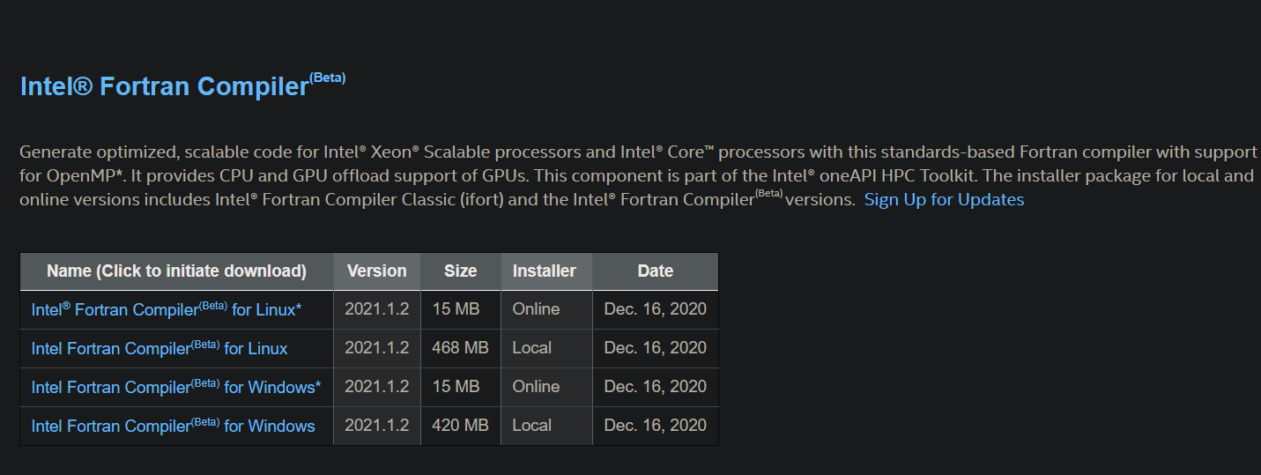
Task: Click the 15 MB cell in Linux* row
Action: coord(456,309)
